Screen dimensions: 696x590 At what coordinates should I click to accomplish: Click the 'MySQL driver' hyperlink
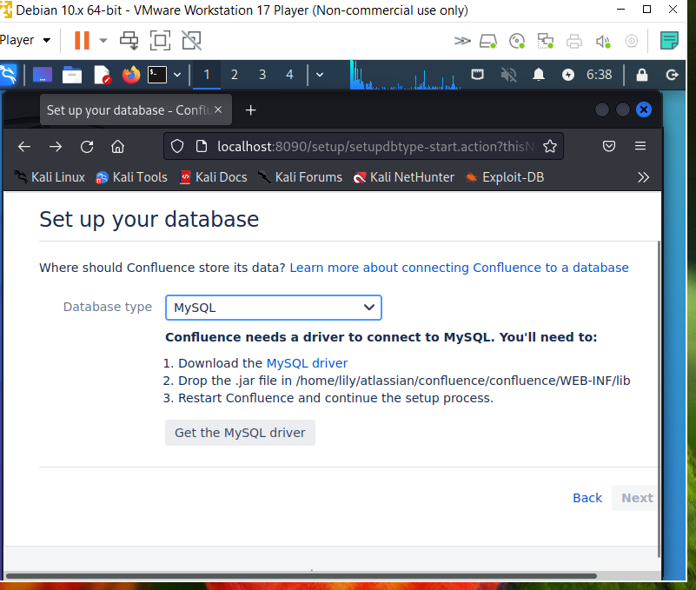point(307,363)
